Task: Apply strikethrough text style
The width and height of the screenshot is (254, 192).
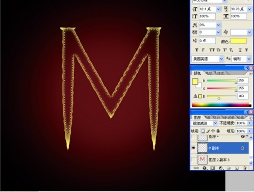Action: pos(246,50)
